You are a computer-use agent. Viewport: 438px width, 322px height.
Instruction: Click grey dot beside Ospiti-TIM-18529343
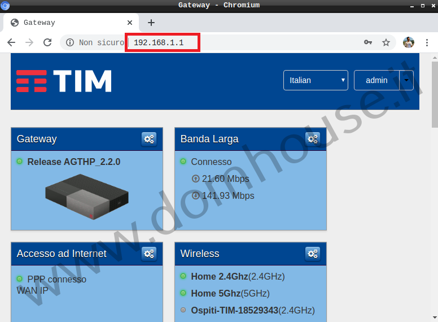[183, 310]
